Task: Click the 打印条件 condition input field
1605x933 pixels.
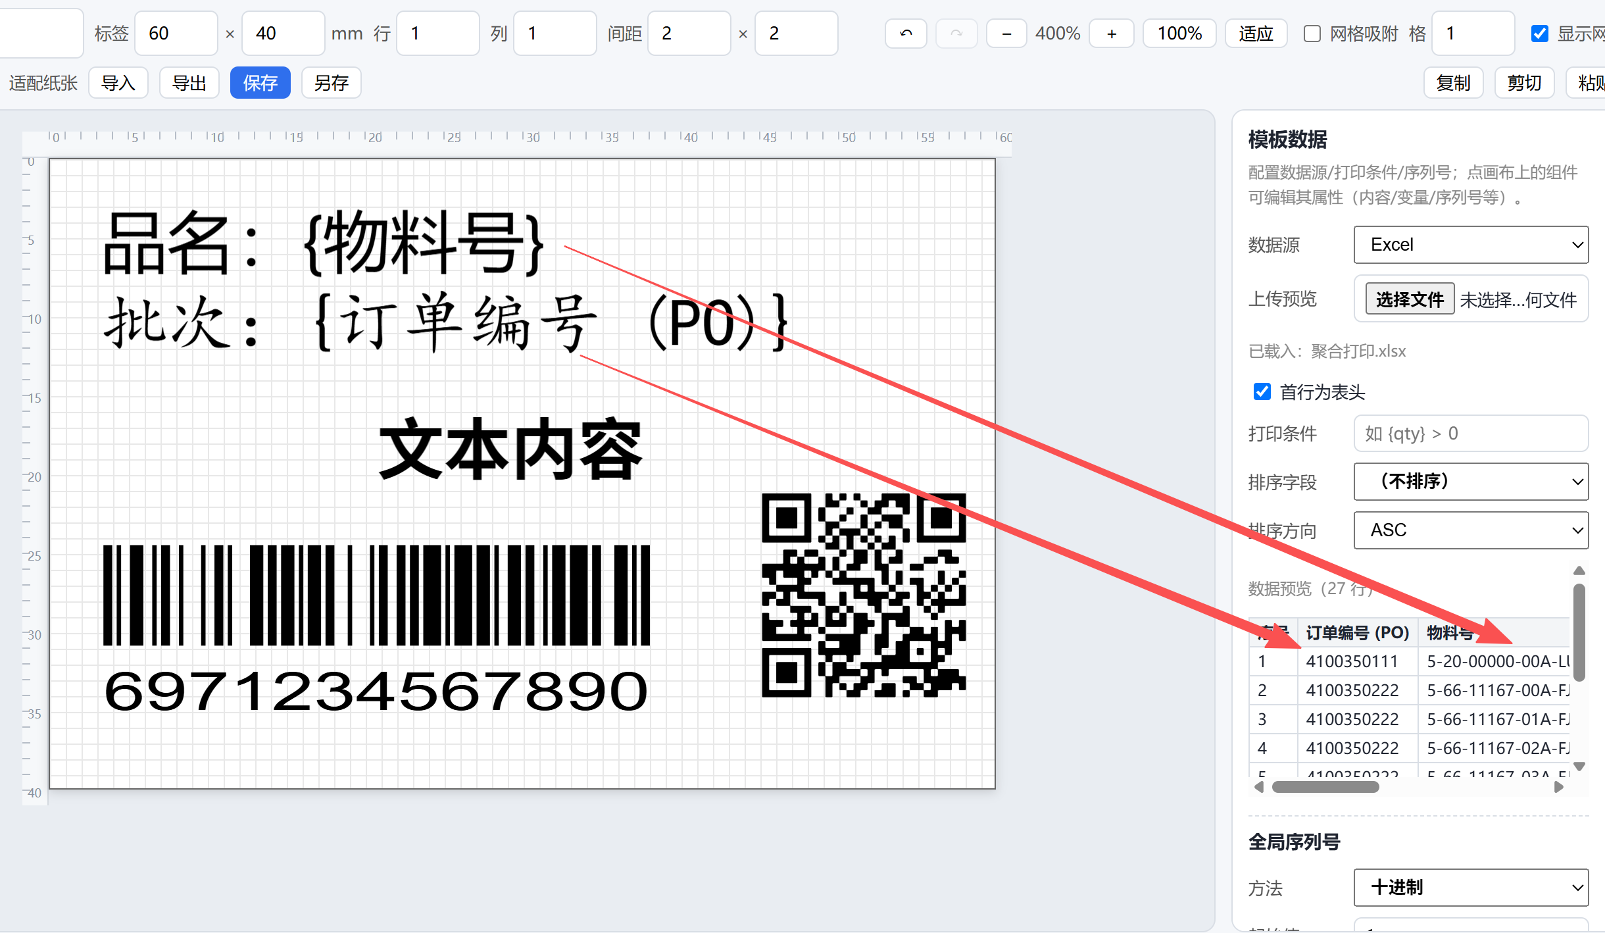Action: 1471,434
